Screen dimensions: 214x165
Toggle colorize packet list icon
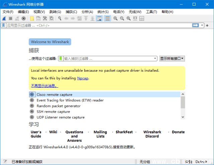tap(107, 18)
